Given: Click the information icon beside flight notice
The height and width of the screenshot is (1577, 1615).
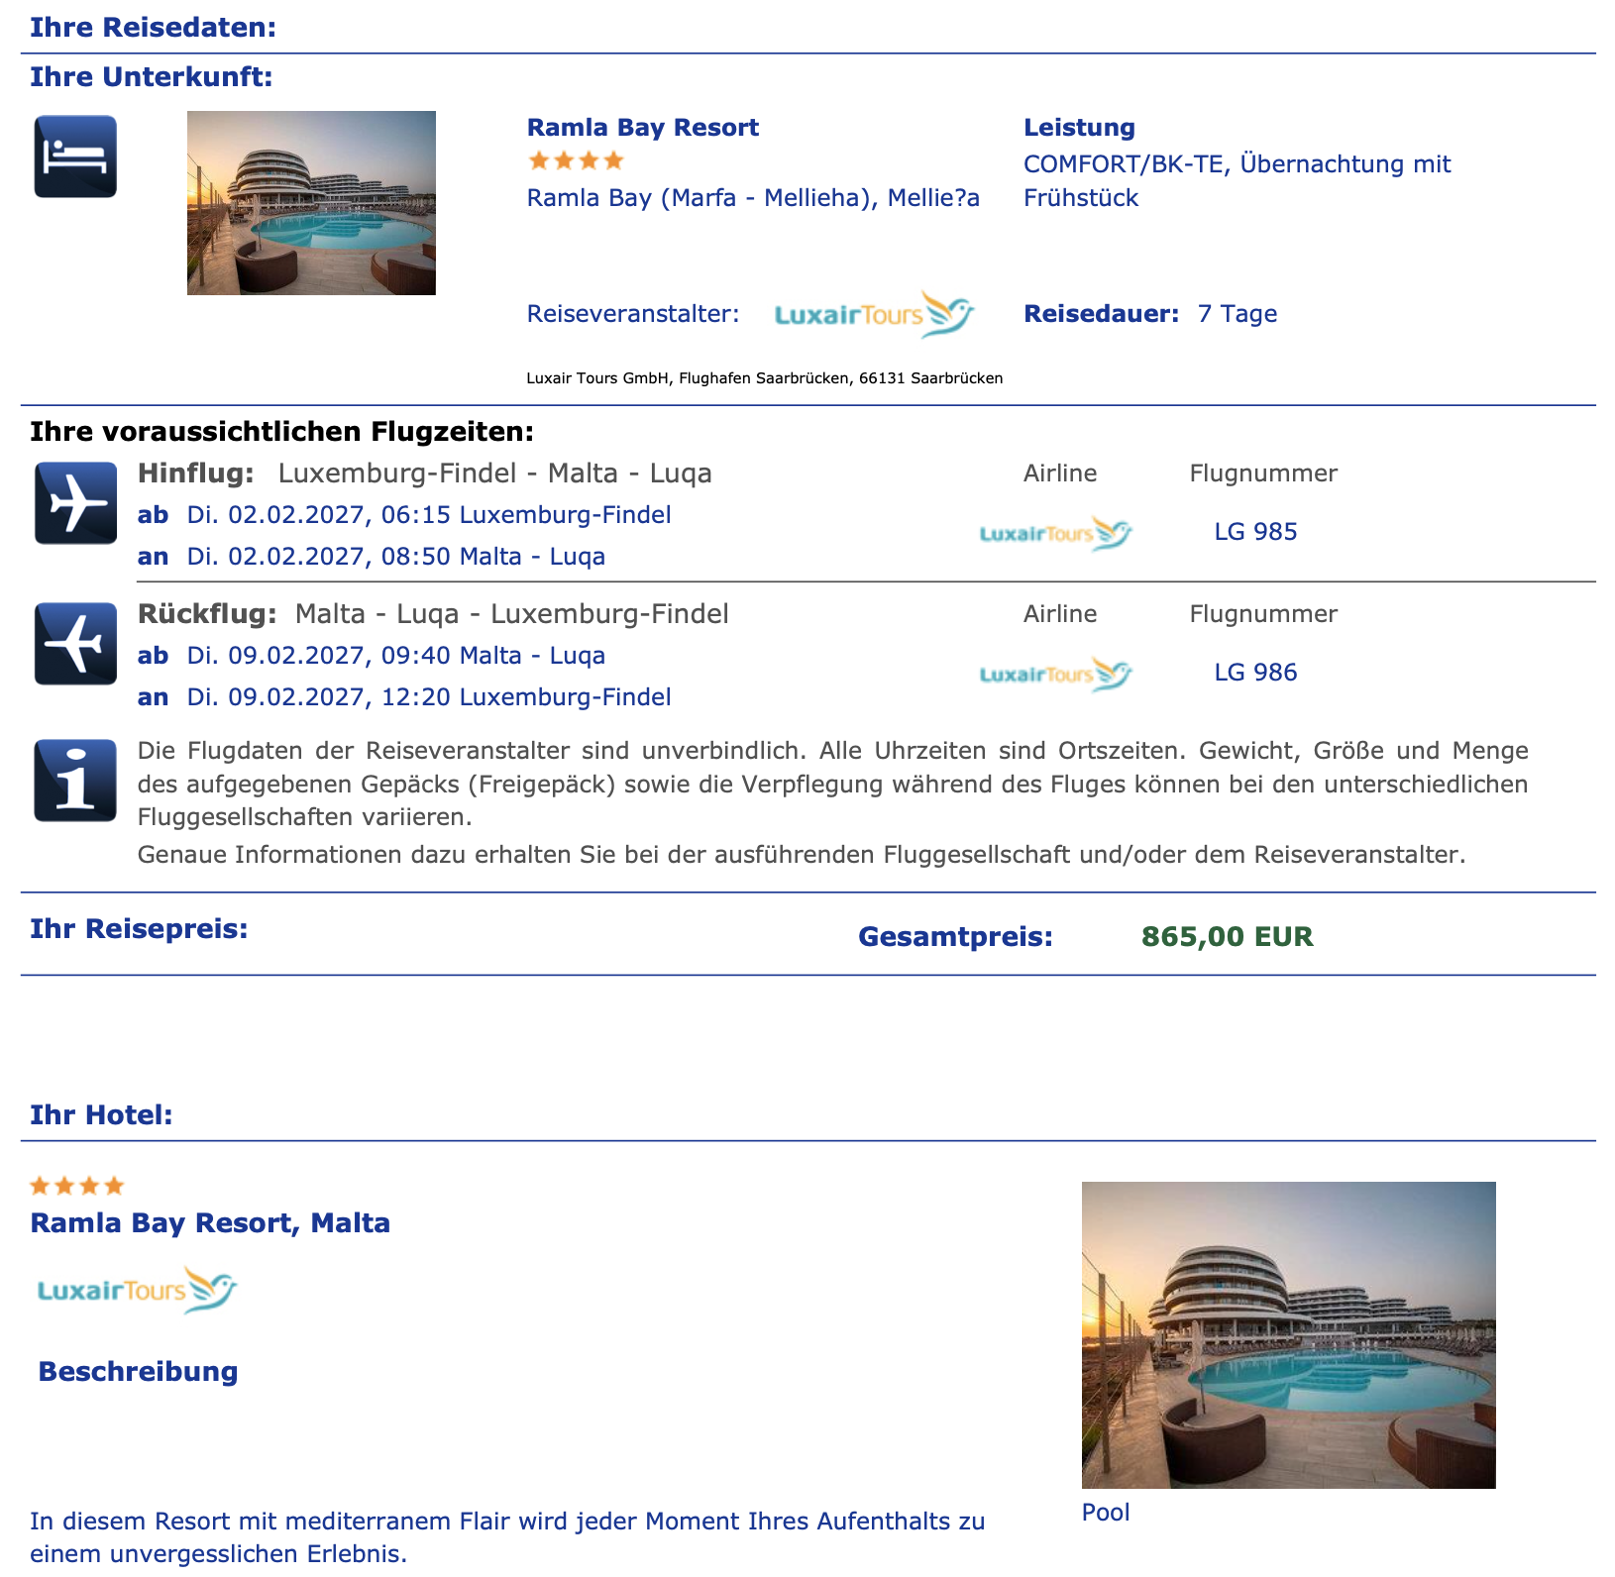Looking at the screenshot, I should [75, 781].
